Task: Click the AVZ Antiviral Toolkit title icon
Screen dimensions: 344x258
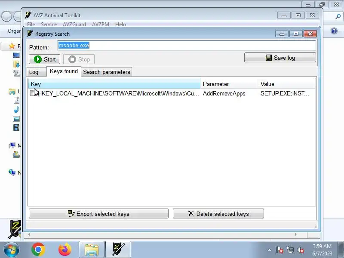Action: [28, 15]
